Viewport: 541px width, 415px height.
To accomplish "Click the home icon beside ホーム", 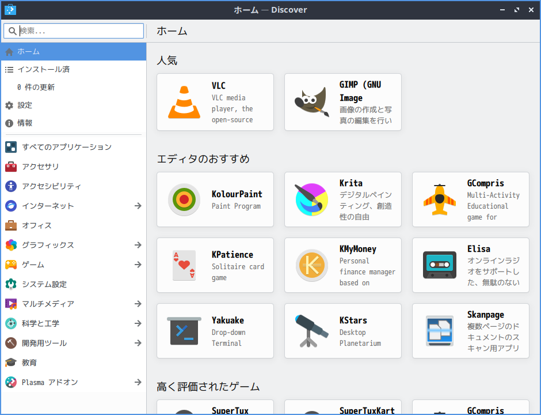I will [x=9, y=52].
